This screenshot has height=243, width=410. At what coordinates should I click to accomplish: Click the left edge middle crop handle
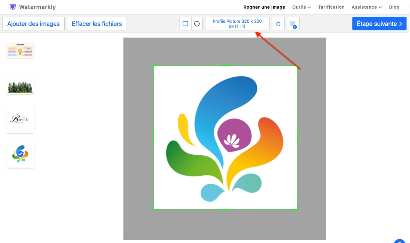153,138
